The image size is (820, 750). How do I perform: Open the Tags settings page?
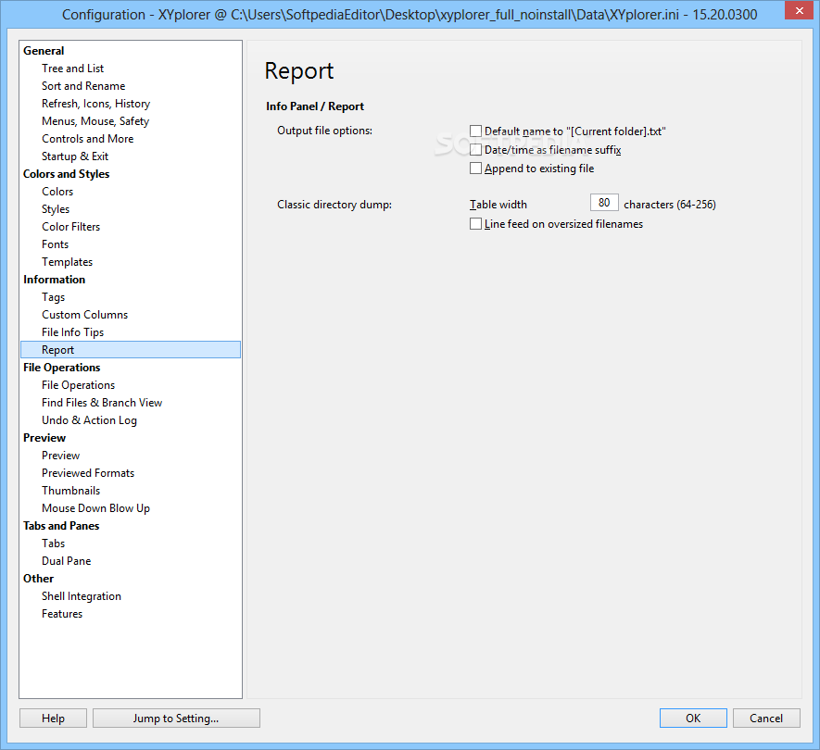[x=54, y=297]
